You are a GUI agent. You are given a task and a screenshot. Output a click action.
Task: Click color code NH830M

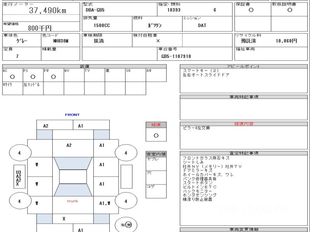point(61,41)
